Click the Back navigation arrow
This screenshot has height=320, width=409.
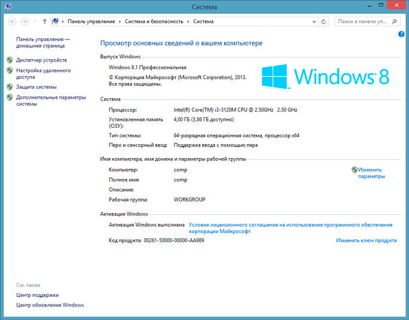(12, 21)
